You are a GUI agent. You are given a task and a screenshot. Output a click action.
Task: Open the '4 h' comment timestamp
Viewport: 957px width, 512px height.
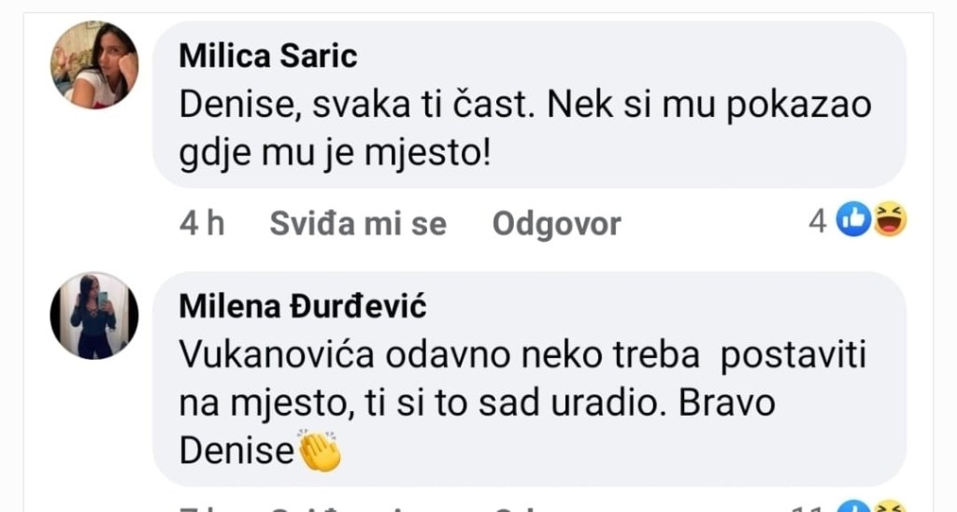click(x=201, y=223)
